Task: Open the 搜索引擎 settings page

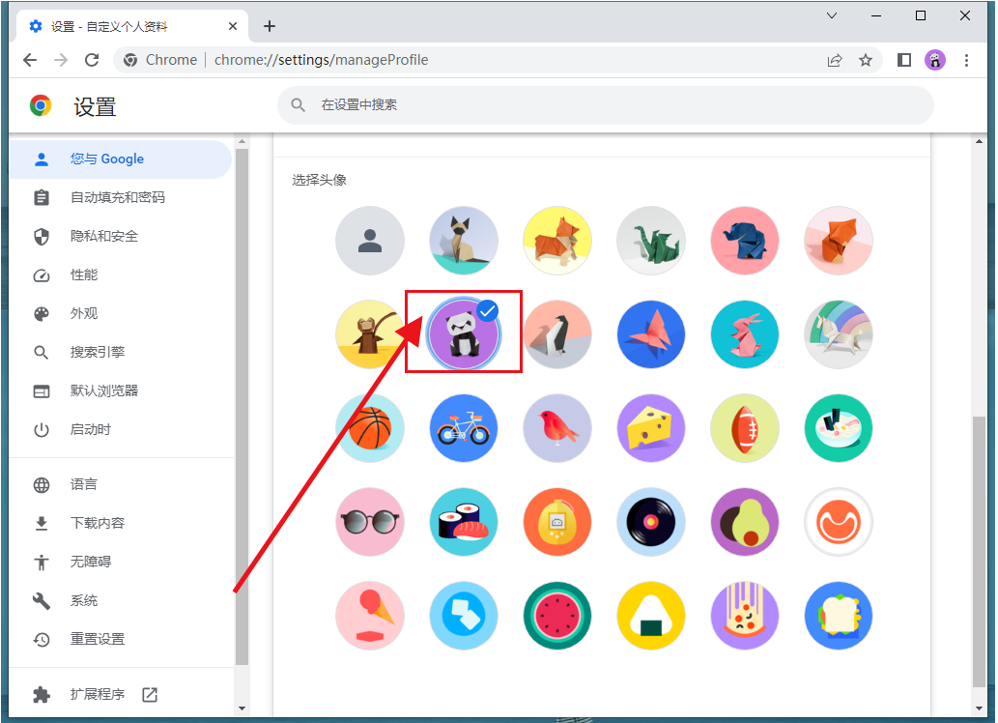Action: click(x=98, y=352)
